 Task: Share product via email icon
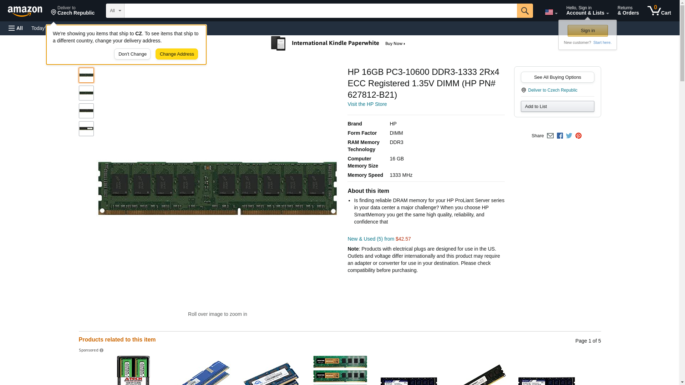pyautogui.click(x=550, y=136)
